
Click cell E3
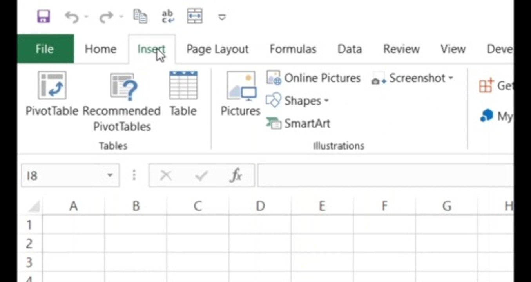[322, 262]
